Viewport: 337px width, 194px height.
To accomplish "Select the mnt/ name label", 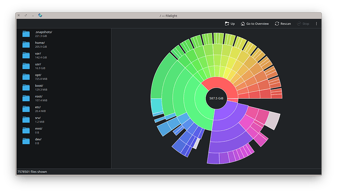I will 39,129.
